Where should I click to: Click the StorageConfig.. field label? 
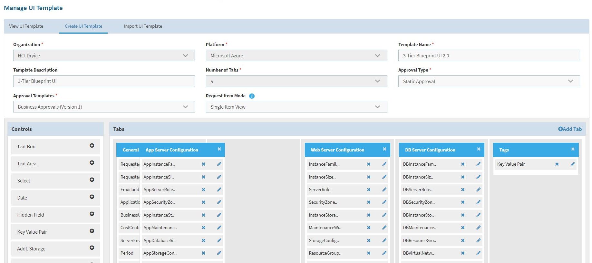[324, 240]
